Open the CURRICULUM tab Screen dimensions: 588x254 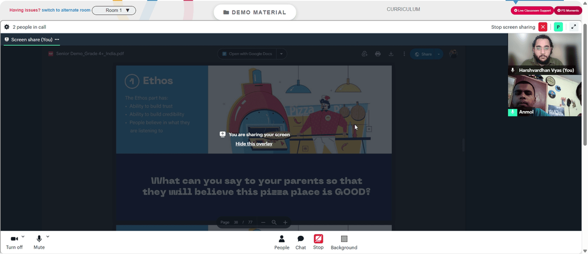click(403, 9)
